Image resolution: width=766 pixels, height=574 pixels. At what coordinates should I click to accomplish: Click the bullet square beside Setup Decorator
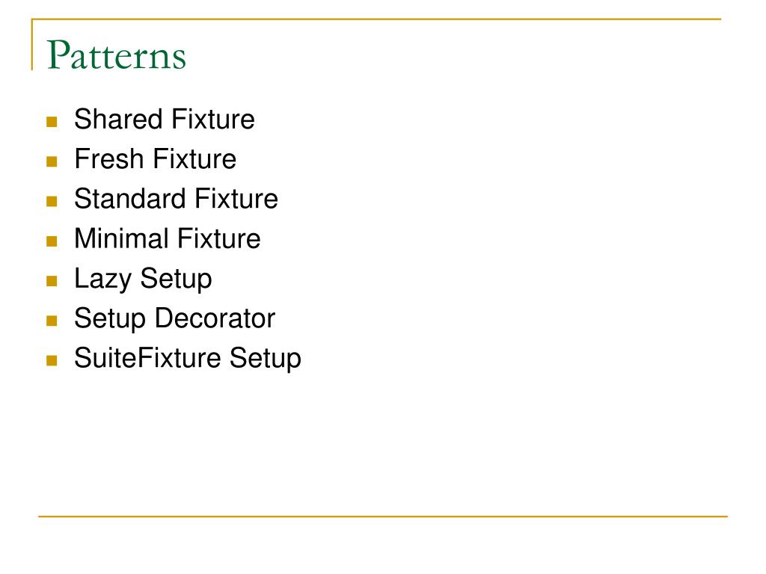pos(52,321)
